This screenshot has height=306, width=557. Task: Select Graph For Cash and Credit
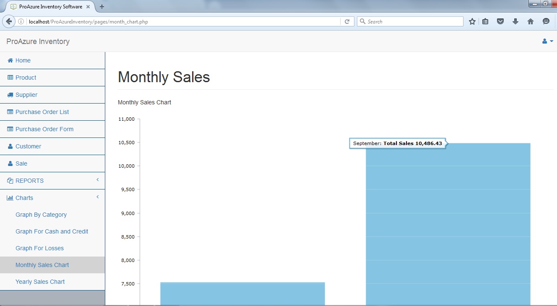(52, 231)
